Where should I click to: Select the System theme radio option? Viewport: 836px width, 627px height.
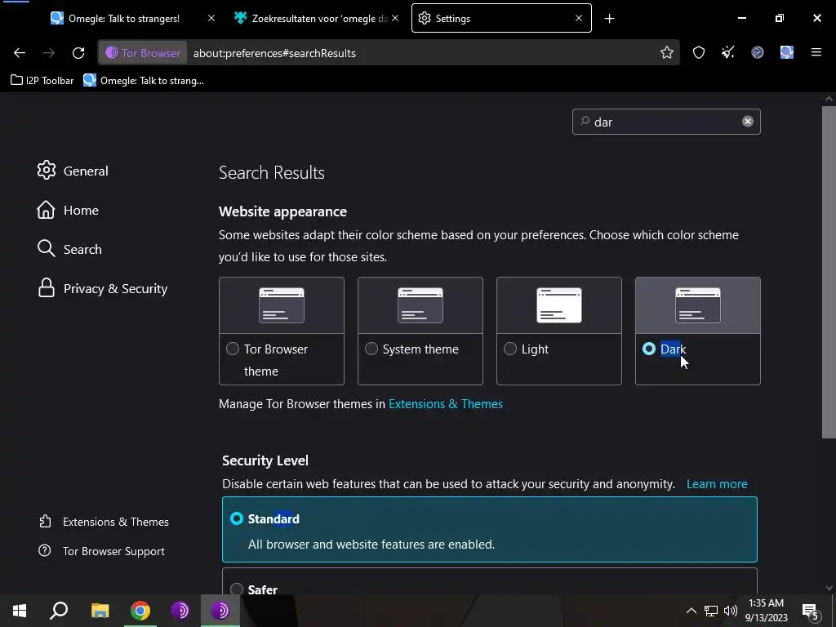[x=371, y=349]
